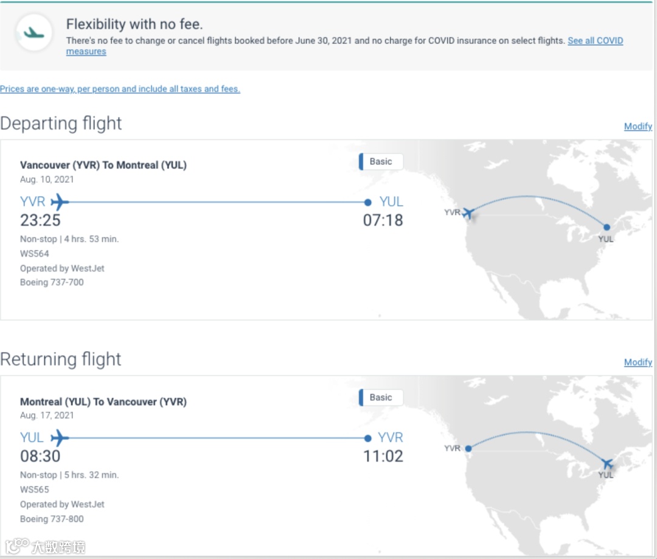Modify the returning flight
657x559 pixels.
coord(638,362)
